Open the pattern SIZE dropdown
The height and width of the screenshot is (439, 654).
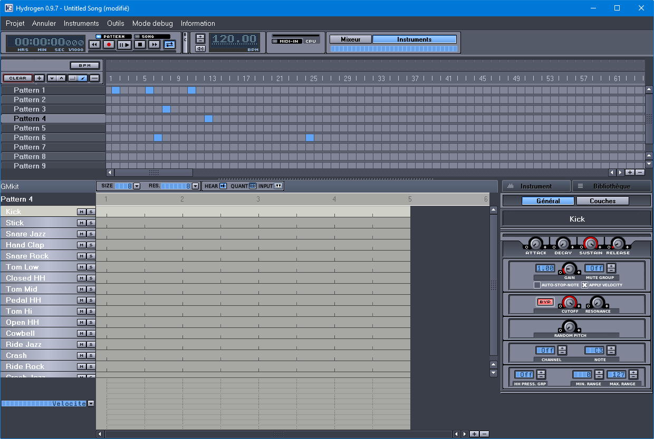click(137, 186)
